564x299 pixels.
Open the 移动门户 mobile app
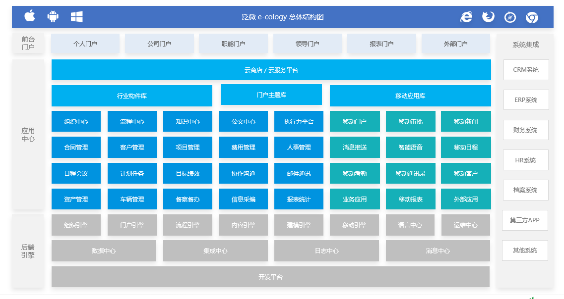click(x=355, y=121)
